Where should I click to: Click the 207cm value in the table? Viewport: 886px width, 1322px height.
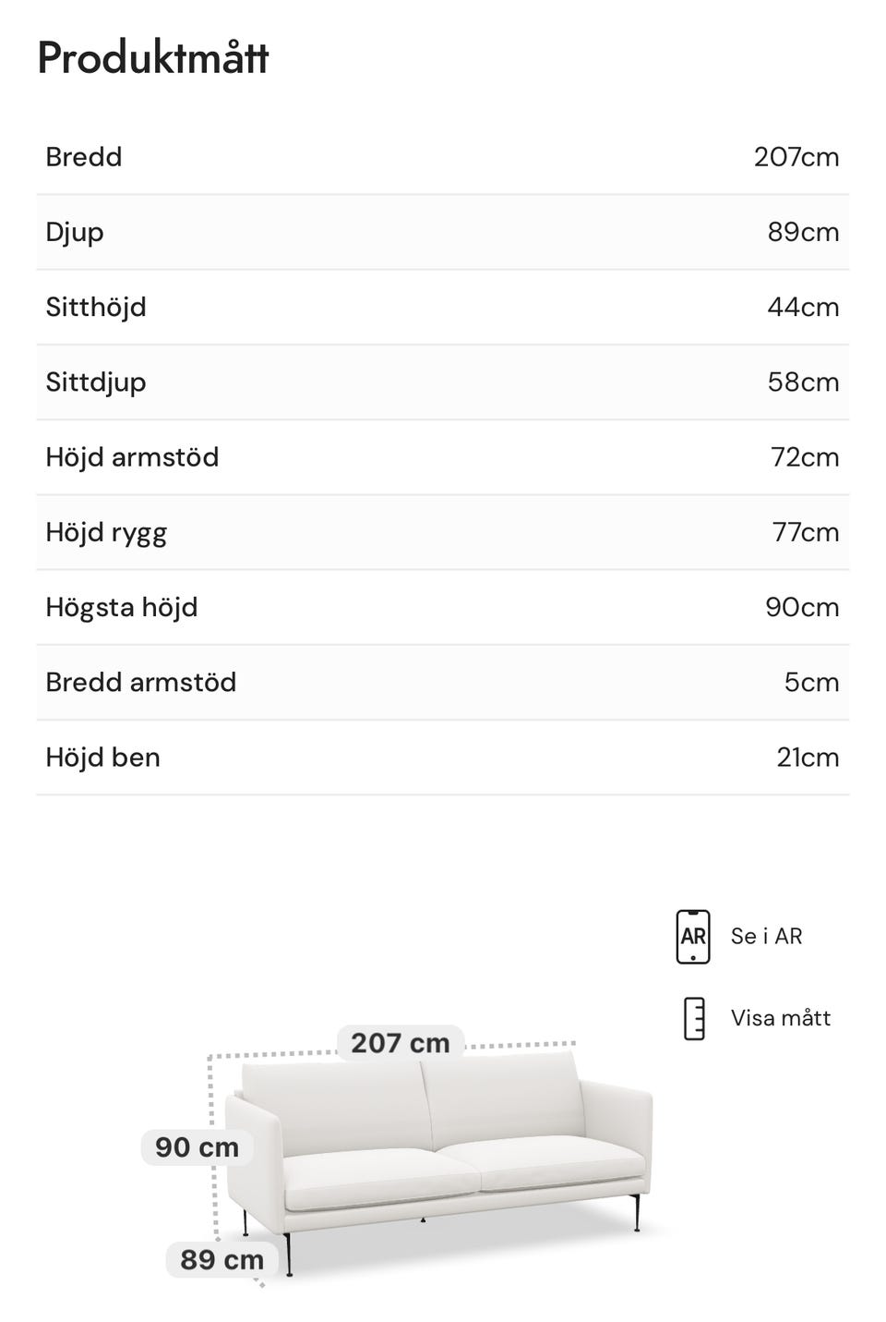(x=796, y=157)
